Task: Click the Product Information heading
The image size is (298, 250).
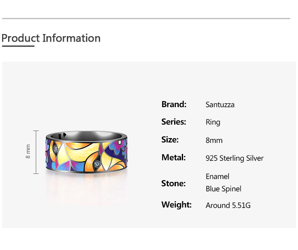Action: (51, 38)
